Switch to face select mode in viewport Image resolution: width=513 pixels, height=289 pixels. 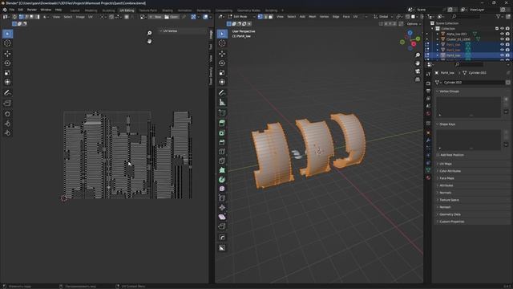point(271,16)
